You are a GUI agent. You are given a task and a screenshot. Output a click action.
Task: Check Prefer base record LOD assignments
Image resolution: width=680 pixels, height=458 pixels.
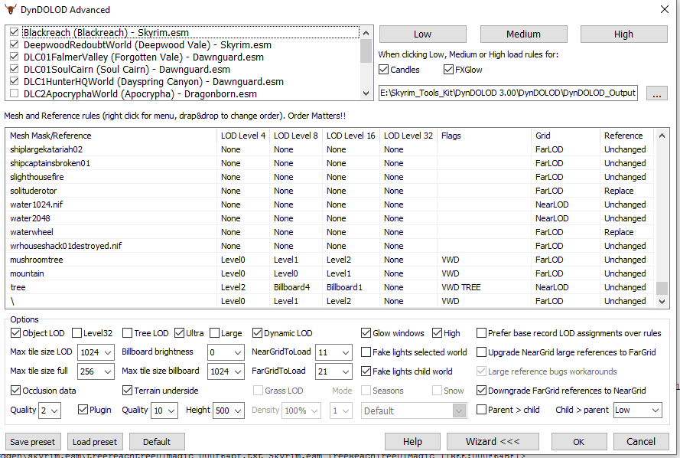(x=481, y=333)
